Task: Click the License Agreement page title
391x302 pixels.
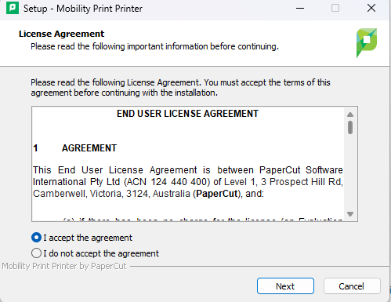Action: (61, 34)
